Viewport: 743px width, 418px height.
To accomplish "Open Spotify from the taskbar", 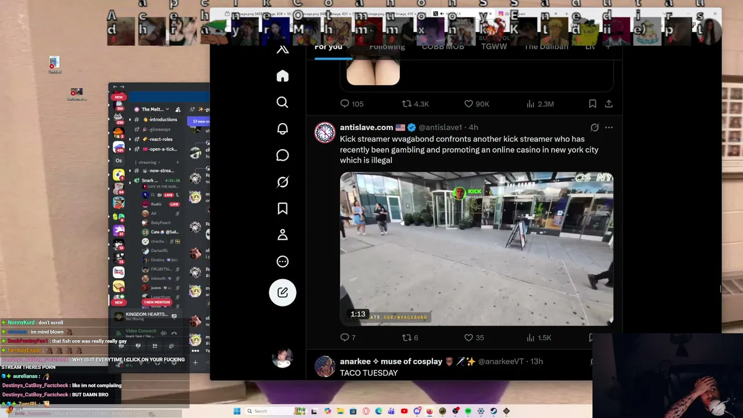I will (x=468, y=411).
